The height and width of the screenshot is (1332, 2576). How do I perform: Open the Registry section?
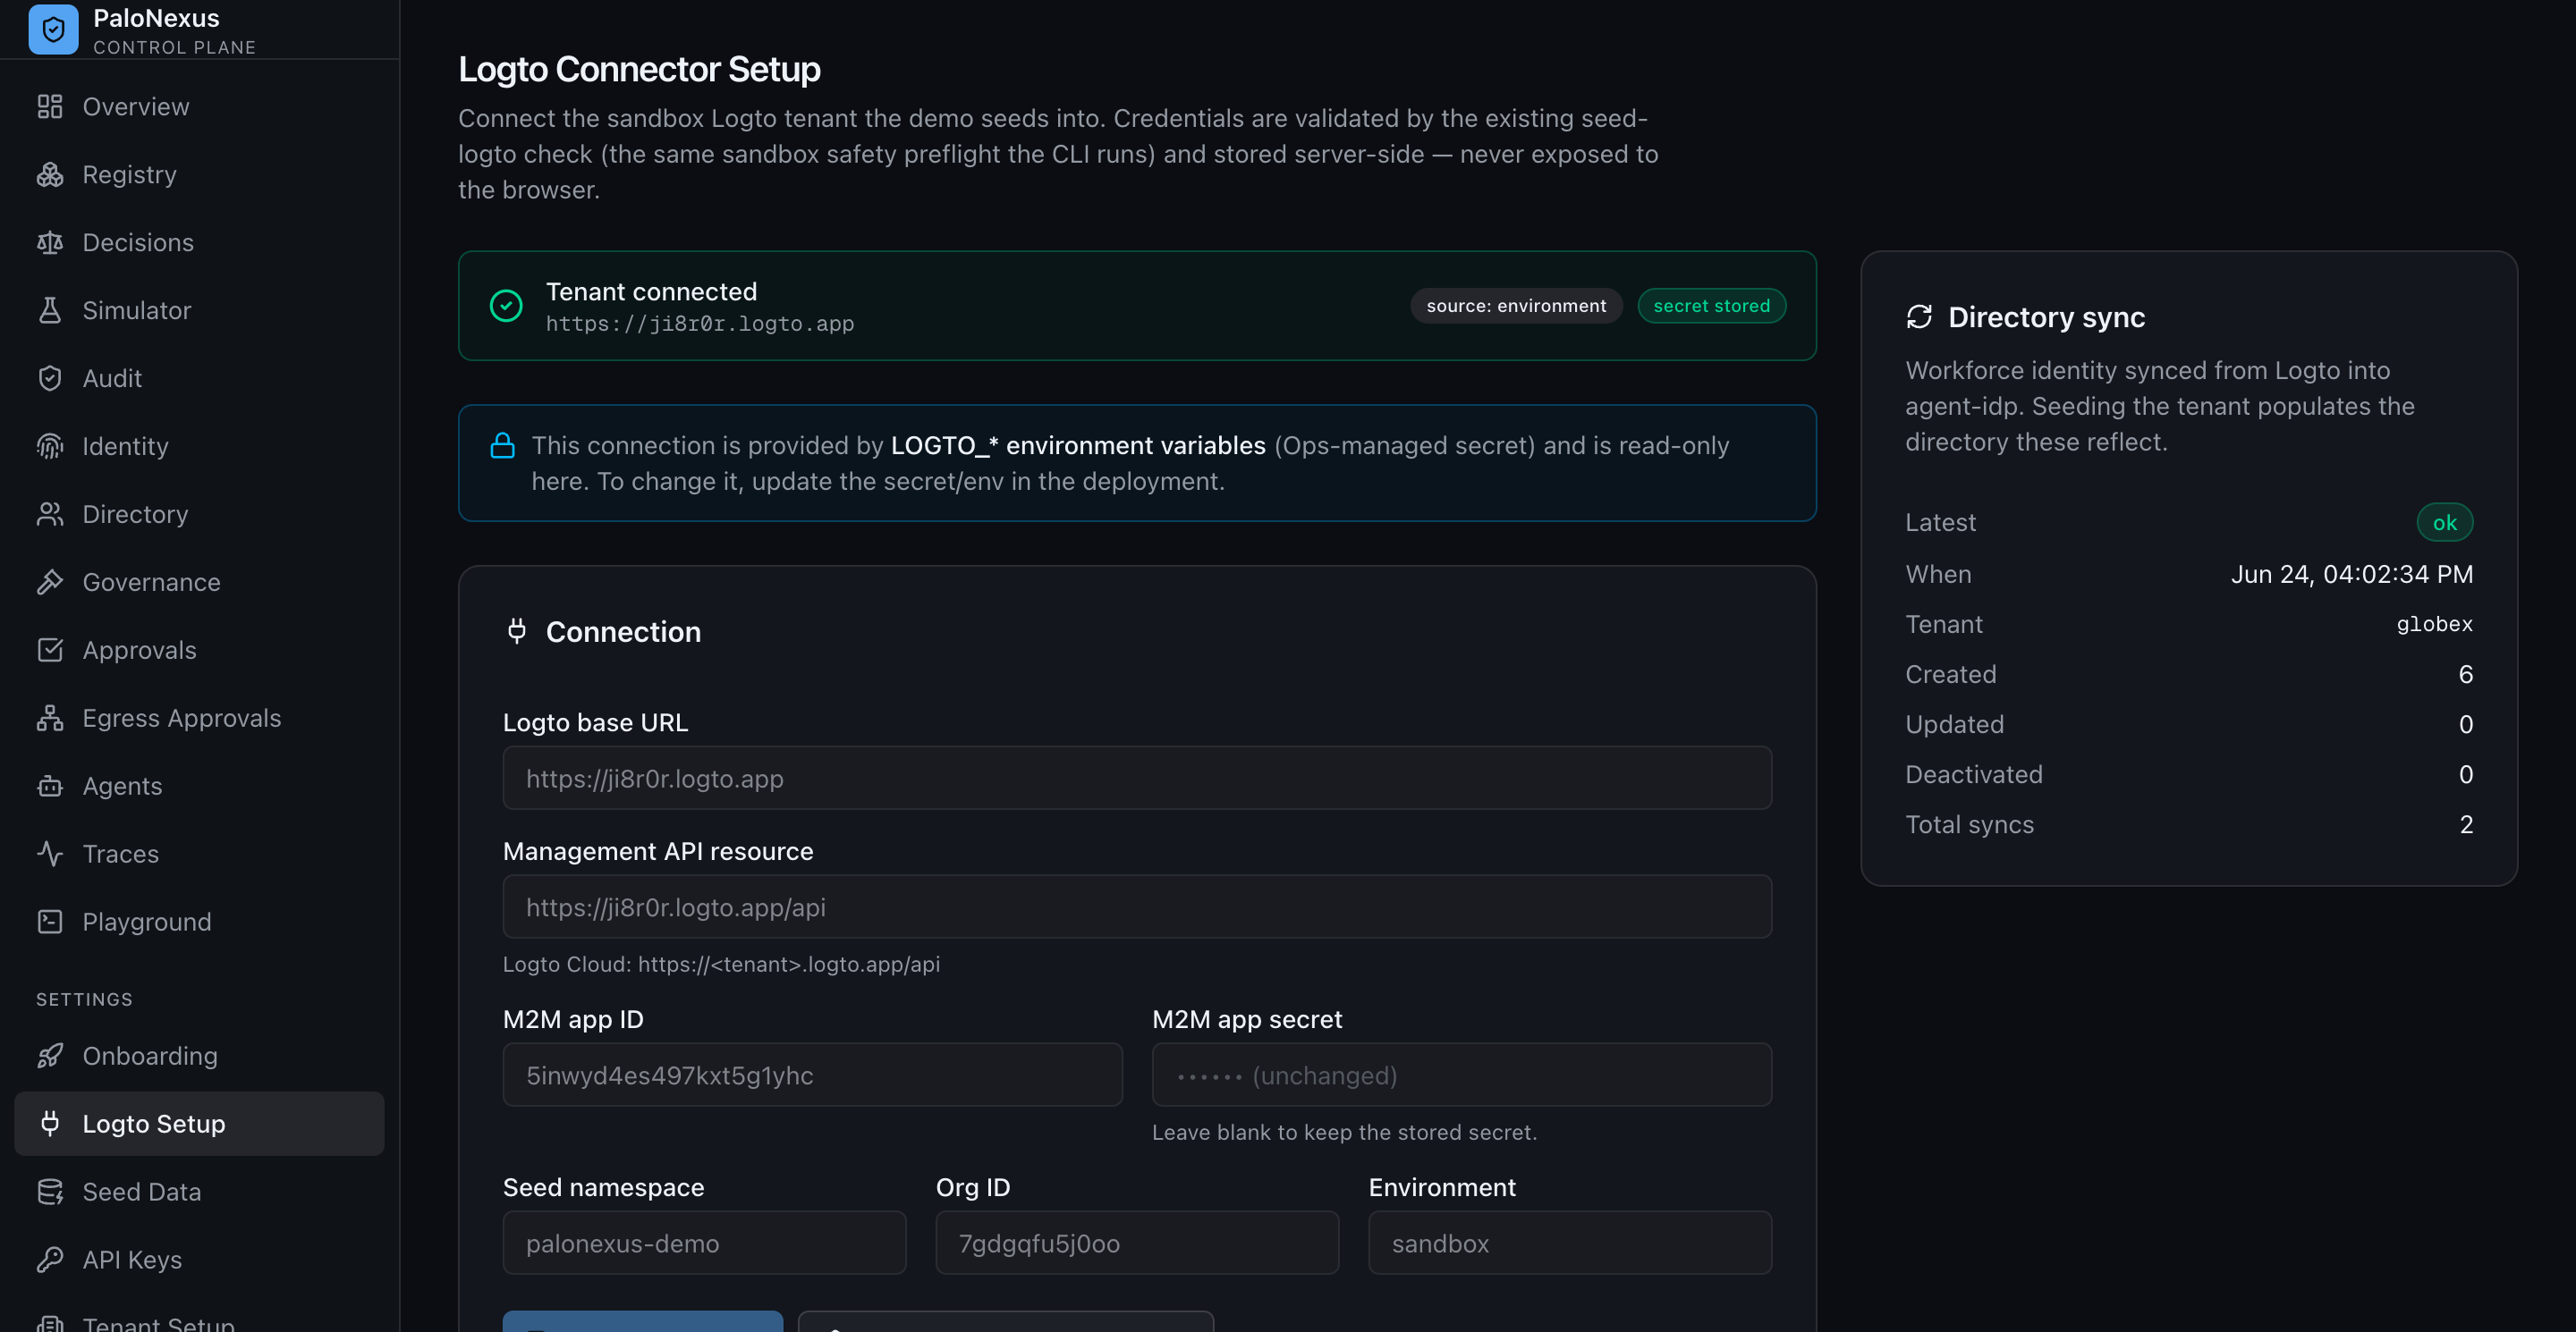pos(199,175)
